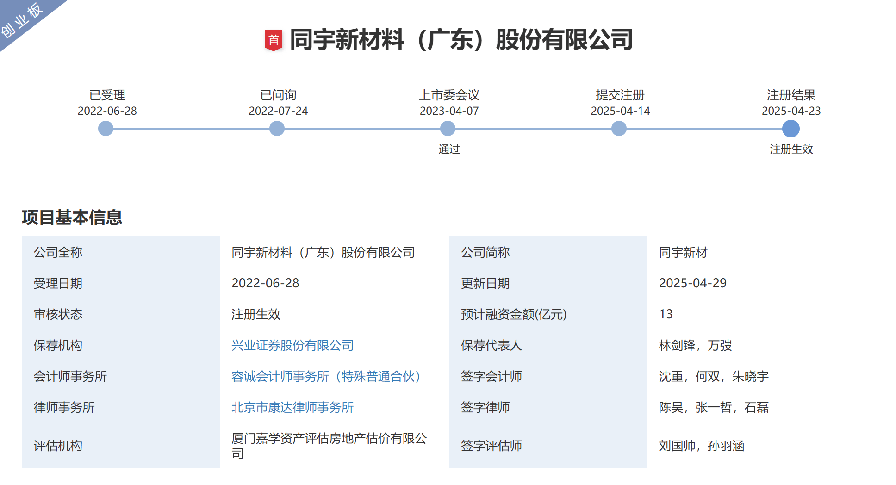Click the 厦门嘉学资产评估 appraisal agency cell

329,445
